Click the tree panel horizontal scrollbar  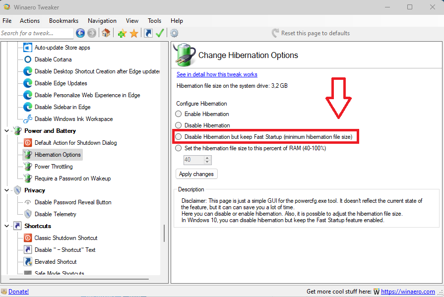pos(79,279)
